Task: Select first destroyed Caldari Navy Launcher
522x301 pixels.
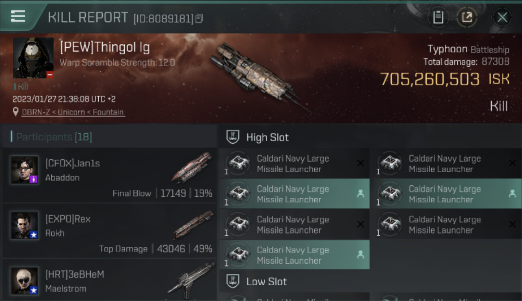Action: 294,163
